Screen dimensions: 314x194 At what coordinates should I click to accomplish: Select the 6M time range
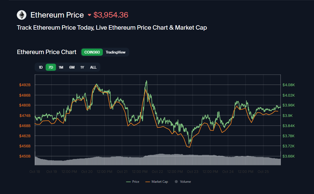[x=72, y=67]
